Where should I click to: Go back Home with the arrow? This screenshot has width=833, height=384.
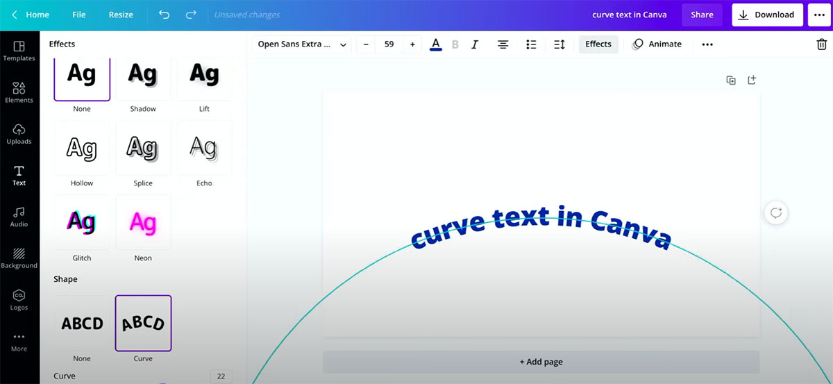point(31,15)
